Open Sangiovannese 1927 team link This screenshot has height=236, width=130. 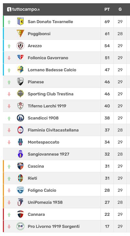click(48, 154)
